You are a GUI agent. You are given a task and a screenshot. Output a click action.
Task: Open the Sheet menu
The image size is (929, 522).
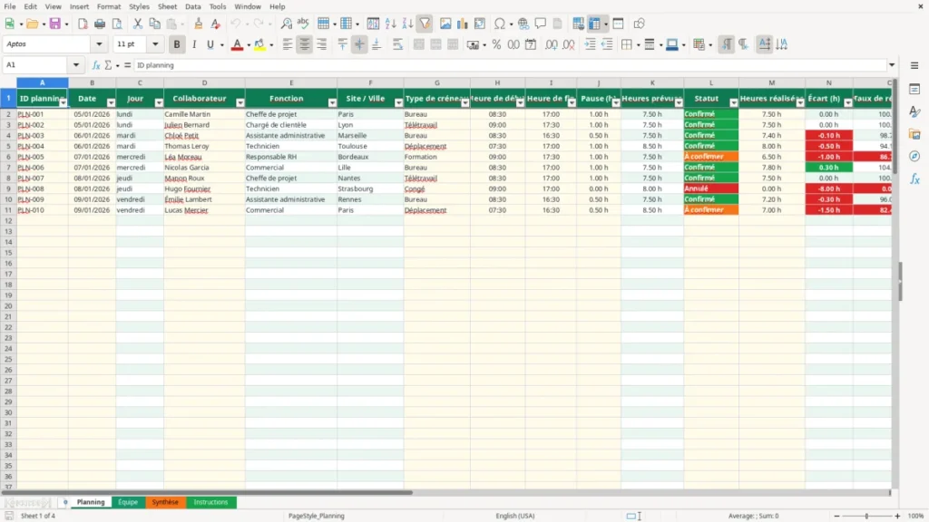tap(167, 6)
